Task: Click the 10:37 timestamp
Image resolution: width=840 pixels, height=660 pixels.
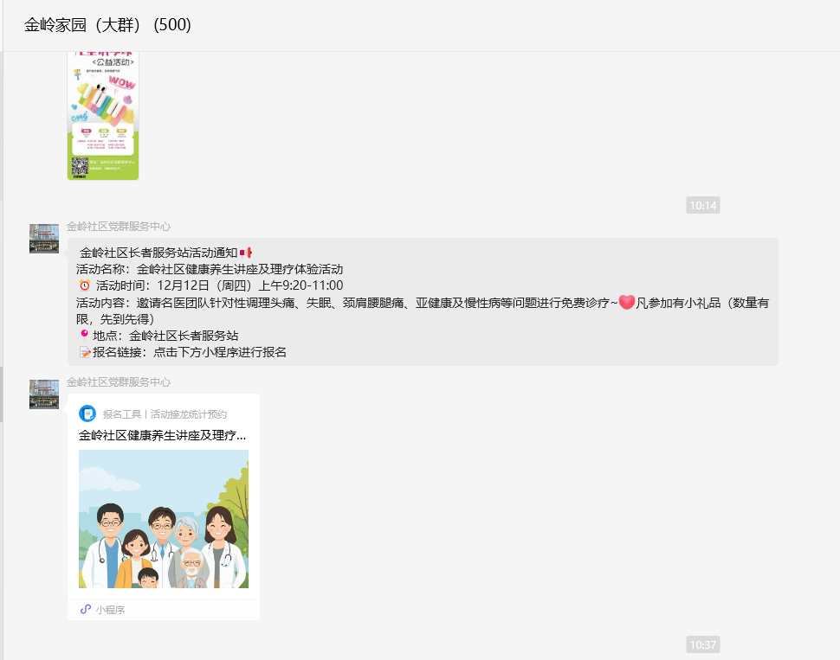Action: coord(702,644)
